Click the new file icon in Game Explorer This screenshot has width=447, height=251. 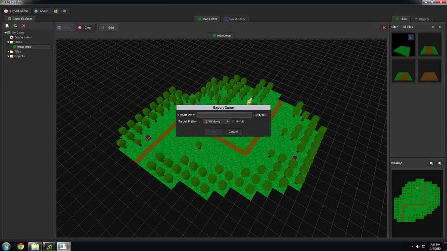7,25
